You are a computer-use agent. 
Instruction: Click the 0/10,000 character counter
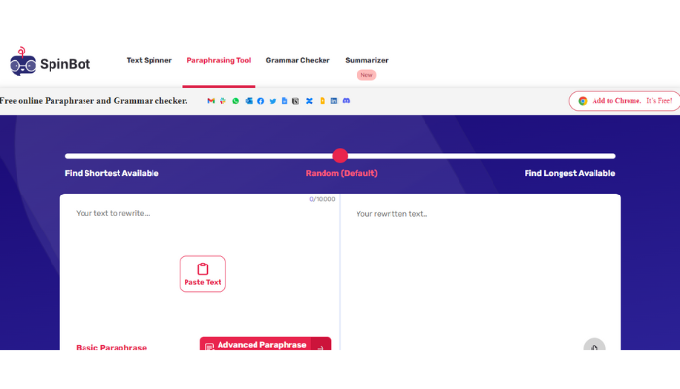click(323, 199)
